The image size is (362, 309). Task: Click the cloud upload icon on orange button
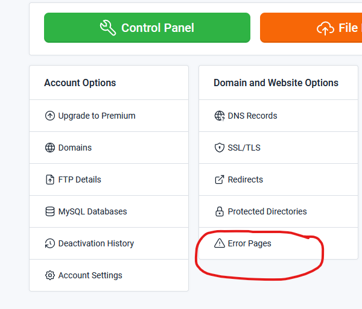(325, 28)
